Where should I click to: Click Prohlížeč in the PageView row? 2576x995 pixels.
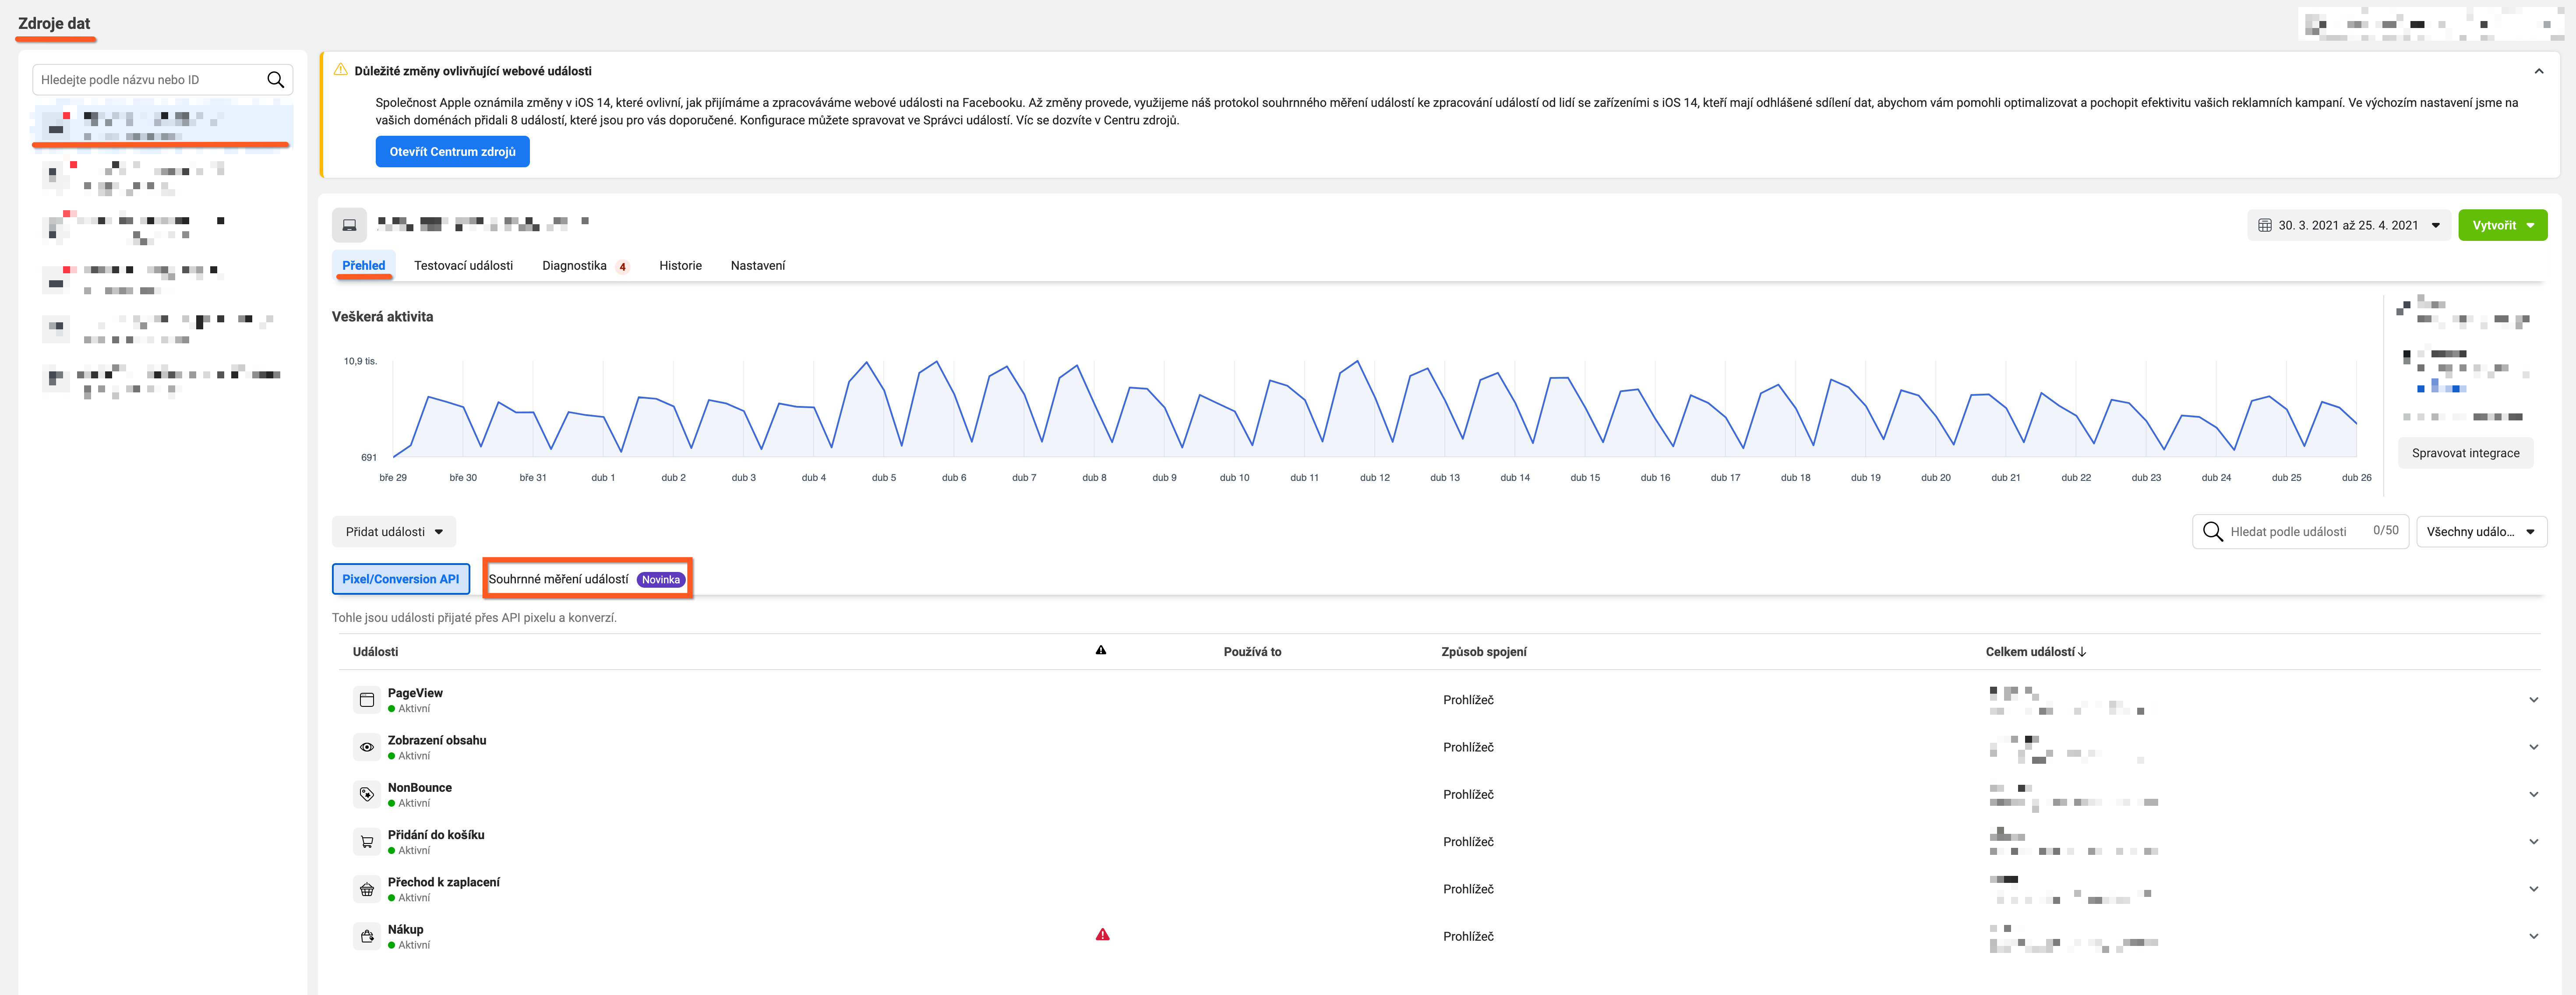click(1468, 700)
